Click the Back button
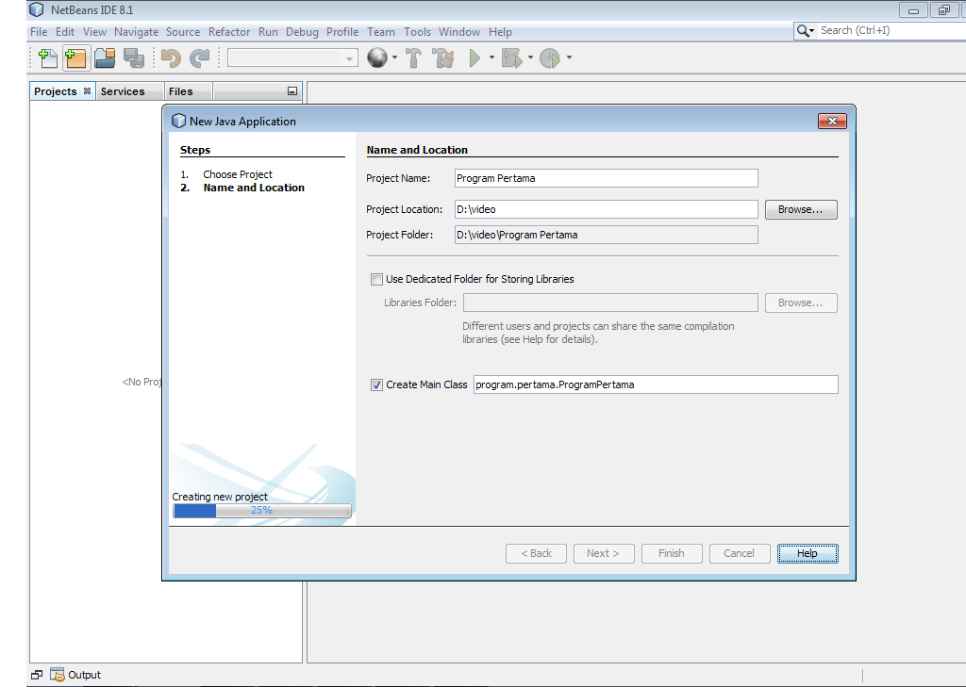The width and height of the screenshot is (966, 687). 536,553
